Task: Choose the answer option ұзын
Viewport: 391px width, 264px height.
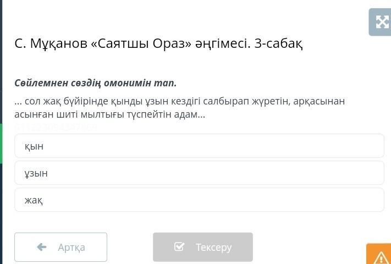Action: coord(199,173)
